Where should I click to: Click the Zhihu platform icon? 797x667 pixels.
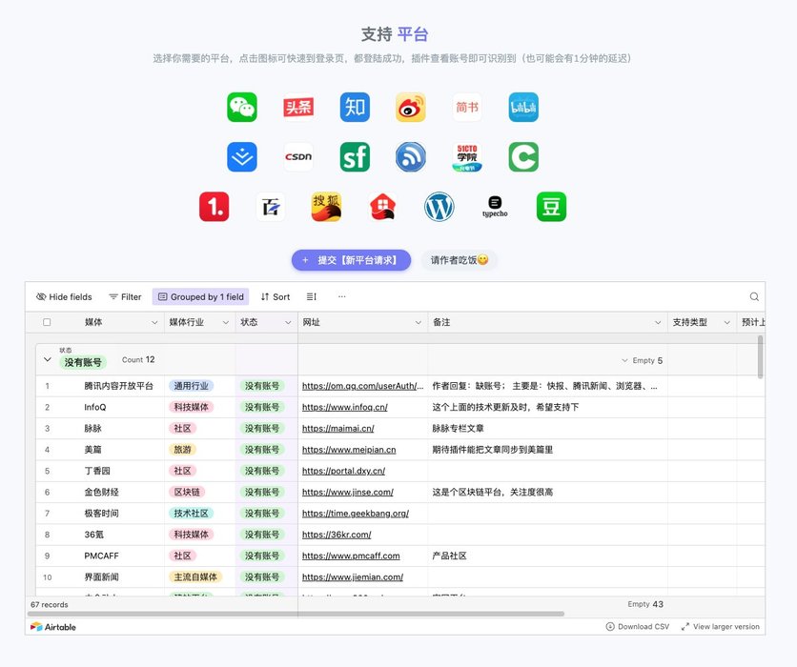coord(355,108)
